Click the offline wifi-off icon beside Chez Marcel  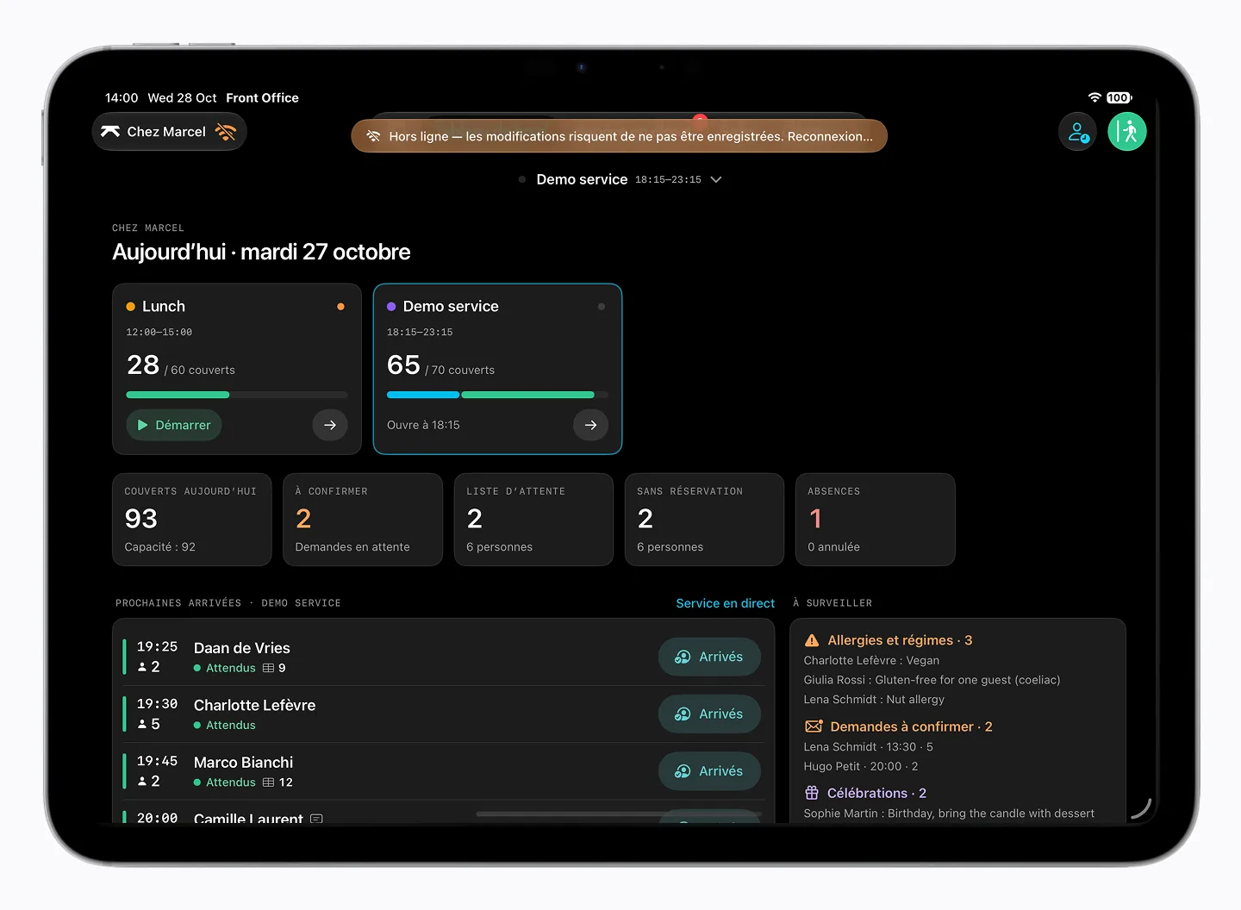[x=226, y=132]
